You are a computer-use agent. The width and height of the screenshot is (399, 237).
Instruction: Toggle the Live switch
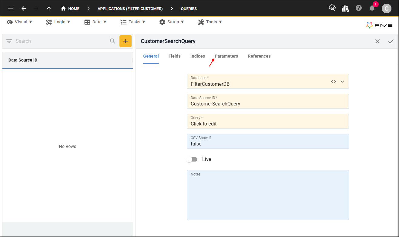[x=192, y=159]
